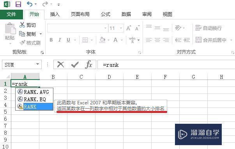Open the borders dropdown arrow
This screenshot has width=235, height=149.
pos(92,40)
